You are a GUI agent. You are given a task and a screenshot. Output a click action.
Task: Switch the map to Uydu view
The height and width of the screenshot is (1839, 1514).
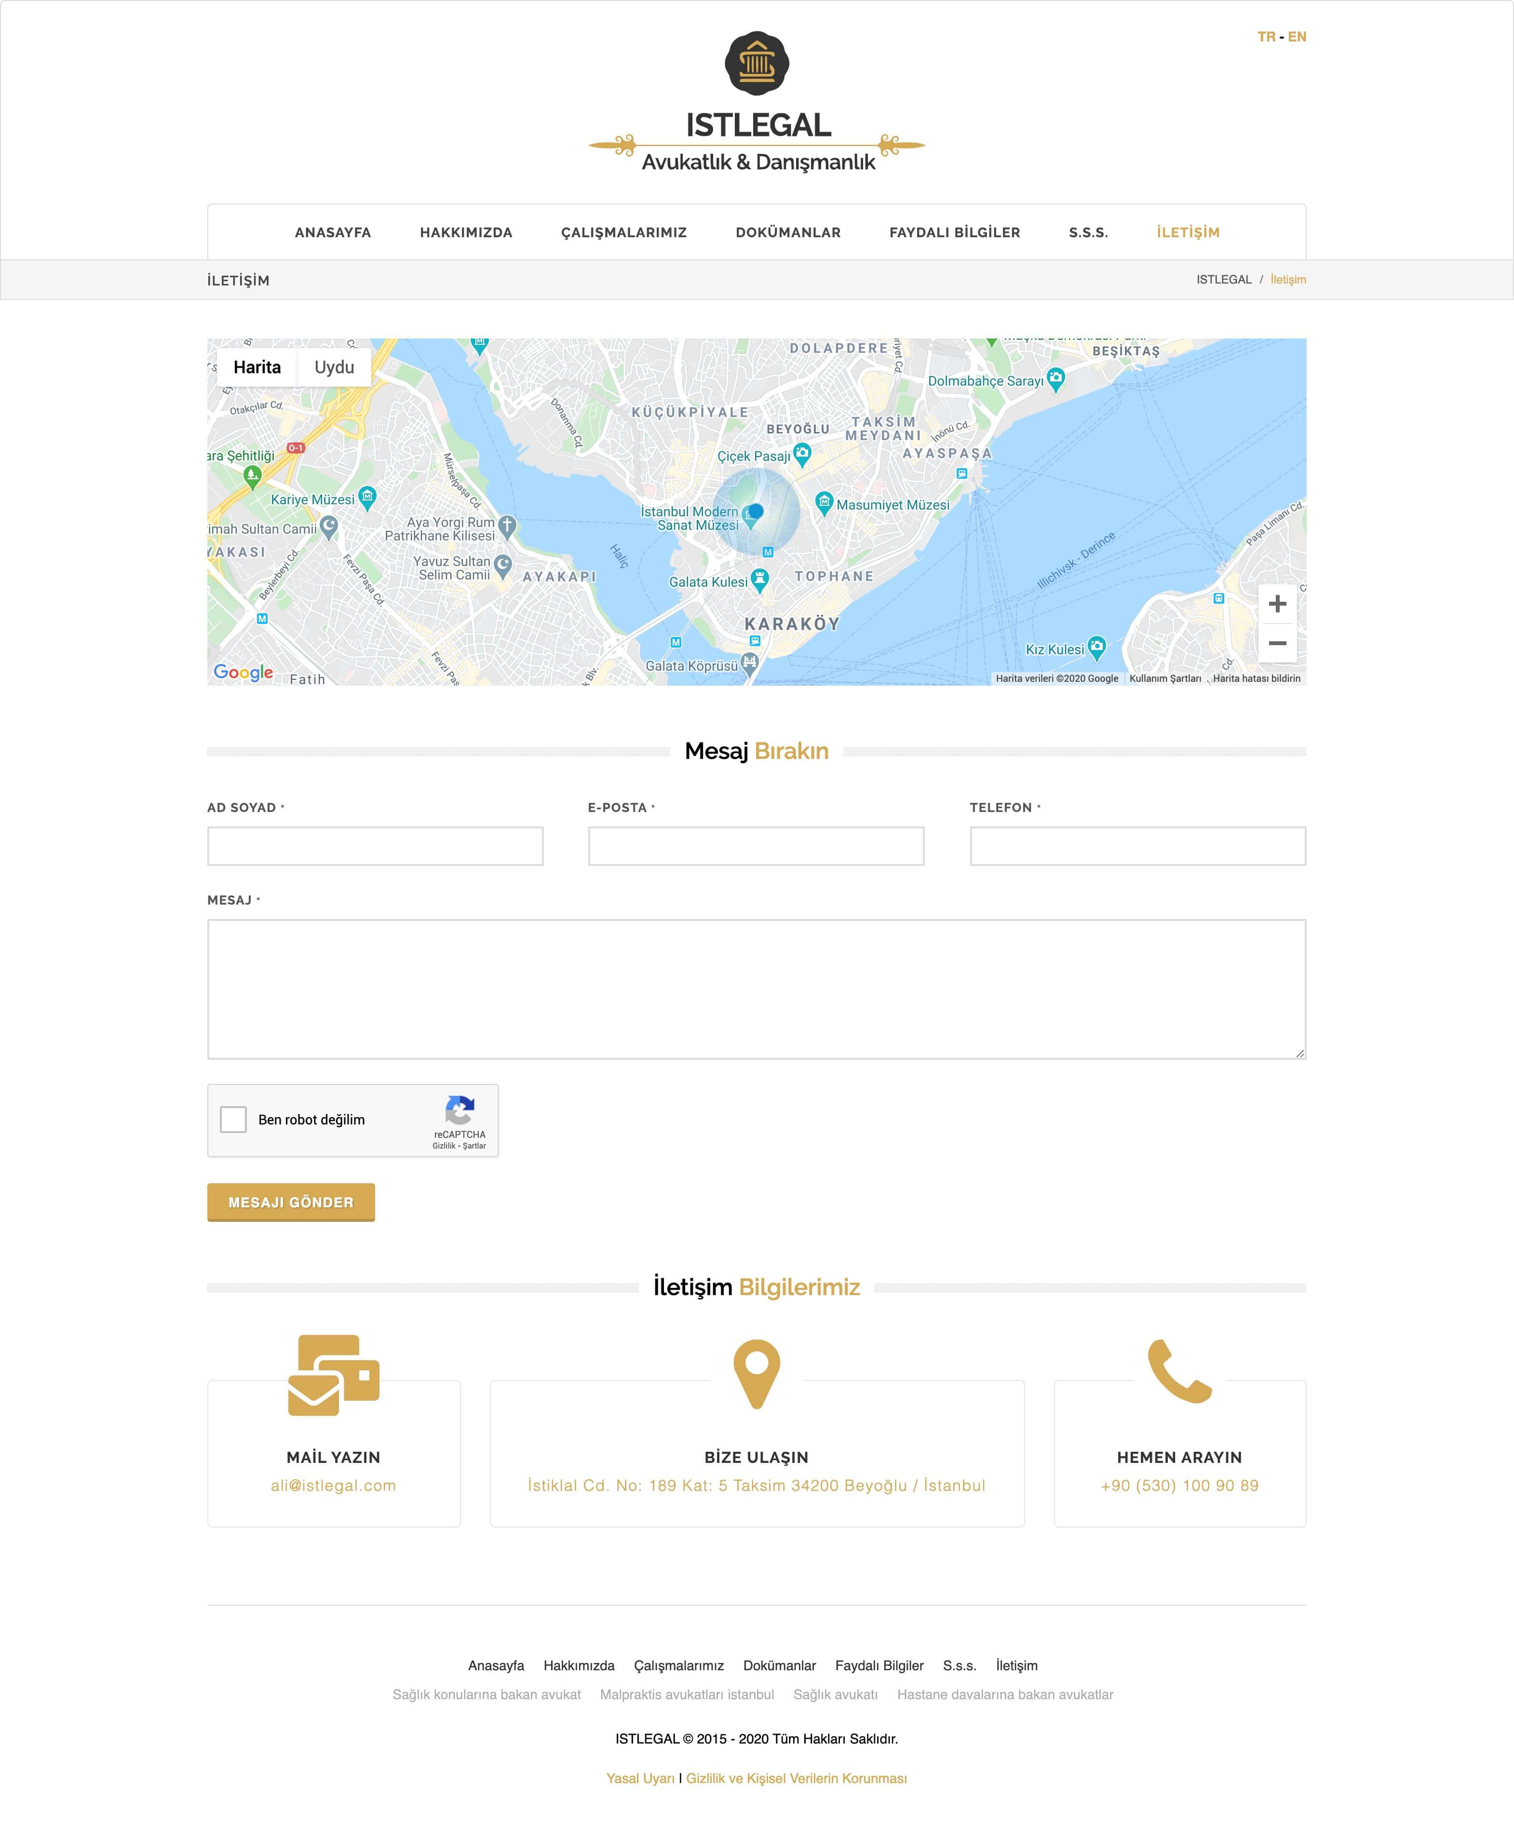(x=333, y=367)
